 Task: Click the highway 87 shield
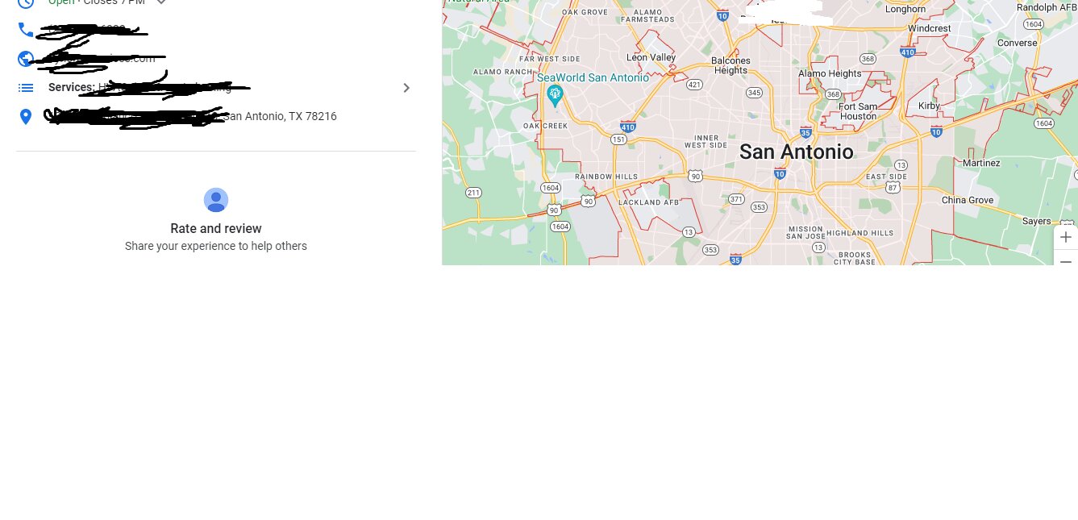(x=892, y=187)
